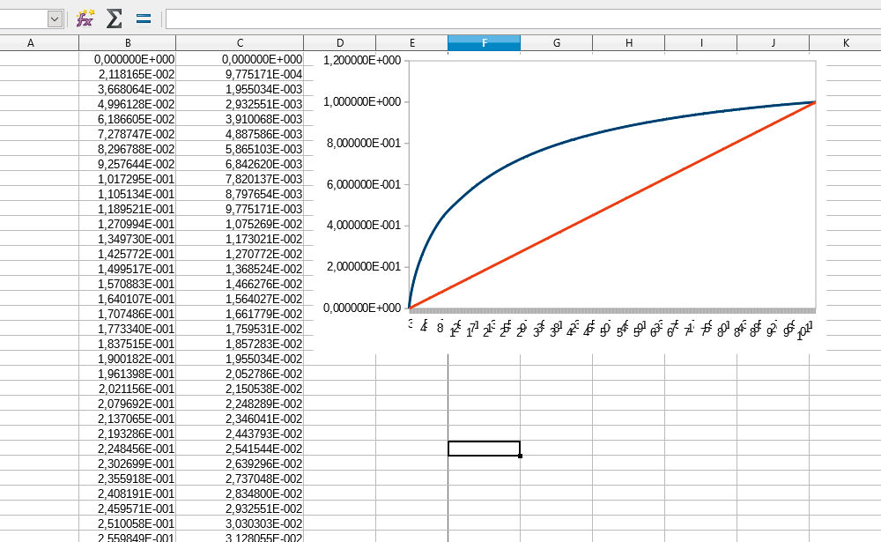Click the 6,000000E-001 y-axis label
The width and height of the screenshot is (881, 542).
362,184
